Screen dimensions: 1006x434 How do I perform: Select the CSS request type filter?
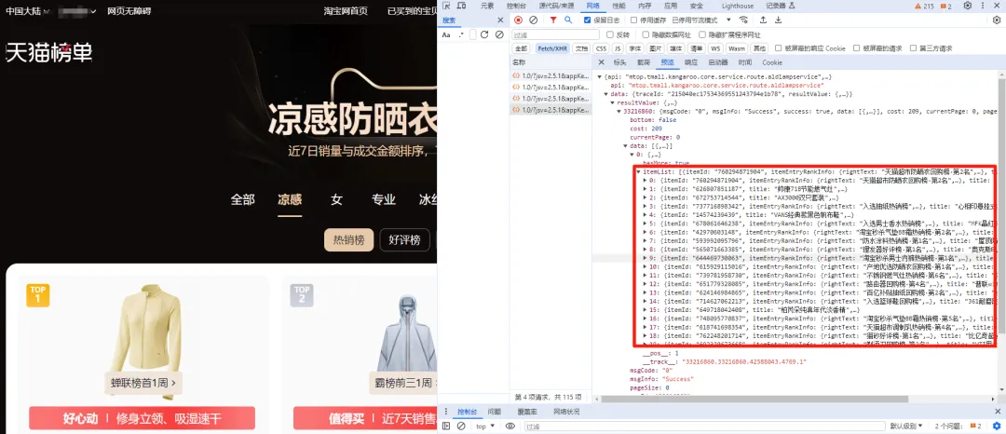[x=601, y=48]
